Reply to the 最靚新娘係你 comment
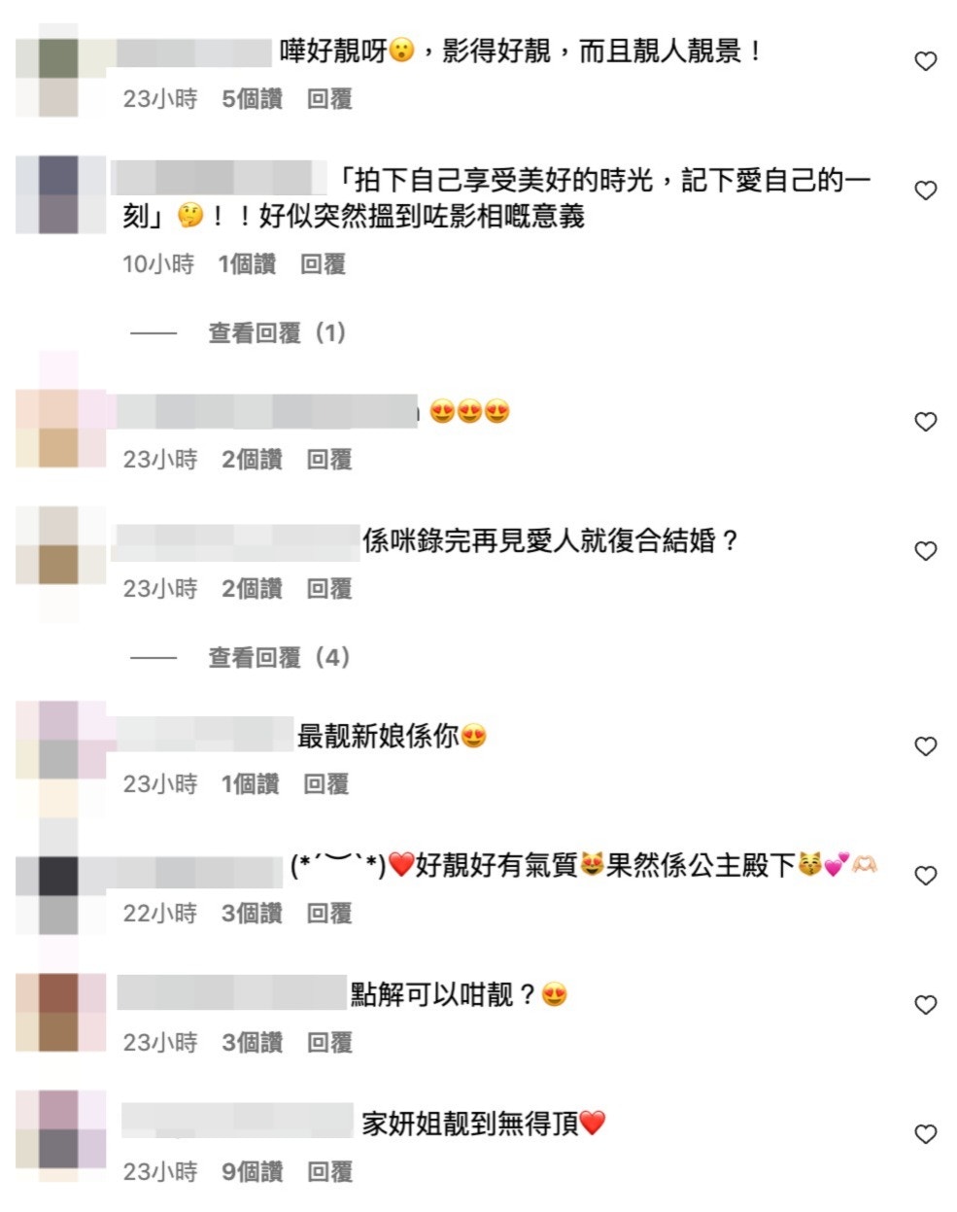Image resolution: width=957 pixels, height=1212 pixels. point(325,784)
